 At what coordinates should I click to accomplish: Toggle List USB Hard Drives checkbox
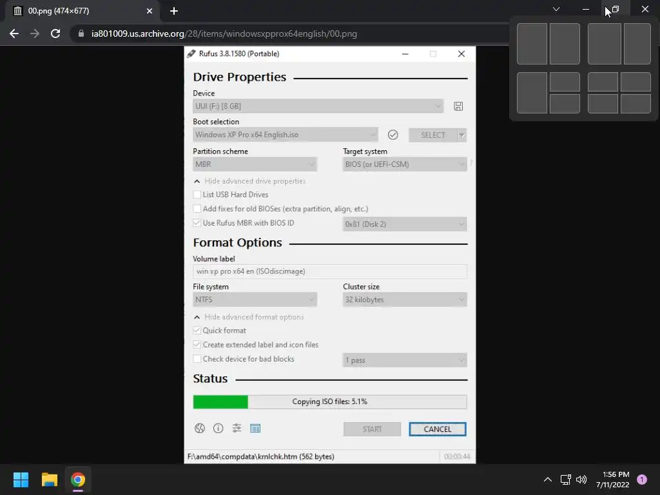pyautogui.click(x=197, y=195)
